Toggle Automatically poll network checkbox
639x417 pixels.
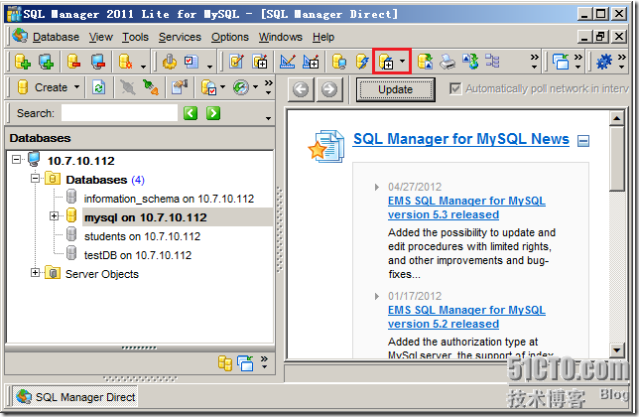coord(455,88)
